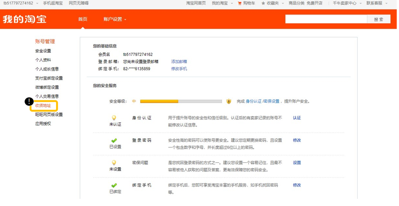Viewport: 399px width, 206px height.
Task: Click member name tb517797274162 in basic info
Action: point(138,55)
